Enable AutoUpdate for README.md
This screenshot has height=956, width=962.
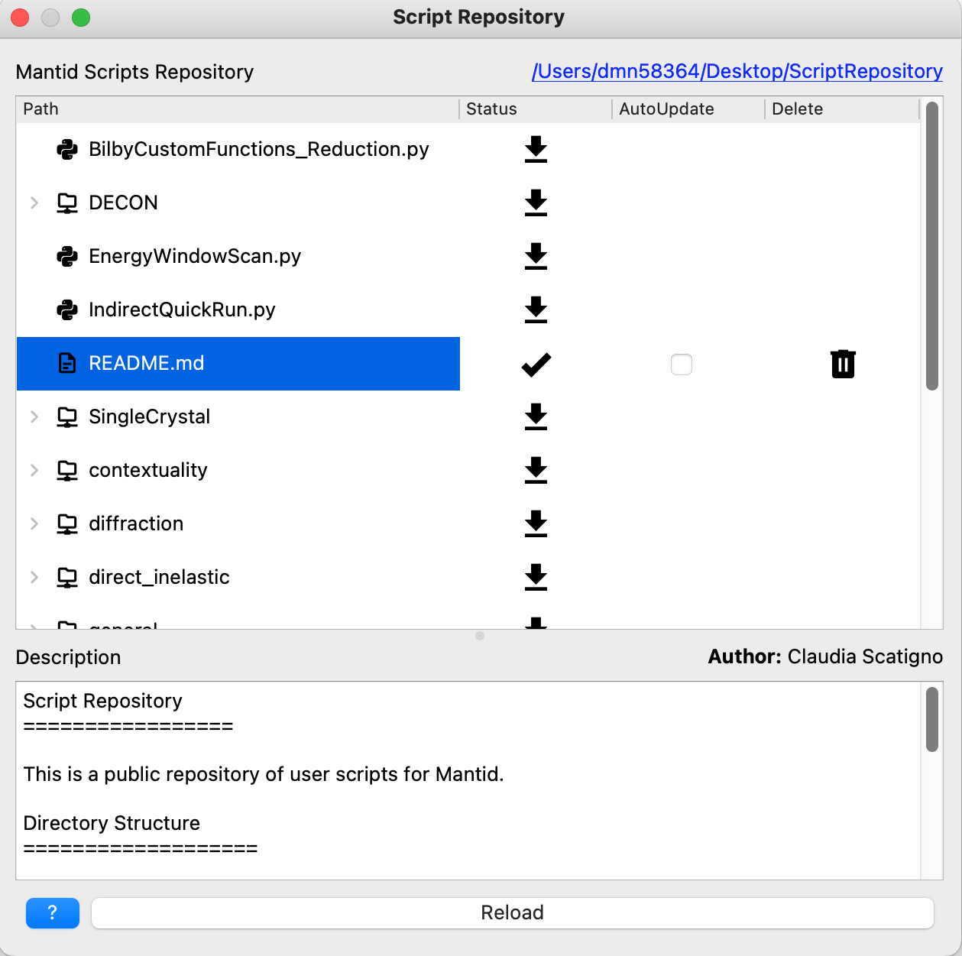pos(681,365)
